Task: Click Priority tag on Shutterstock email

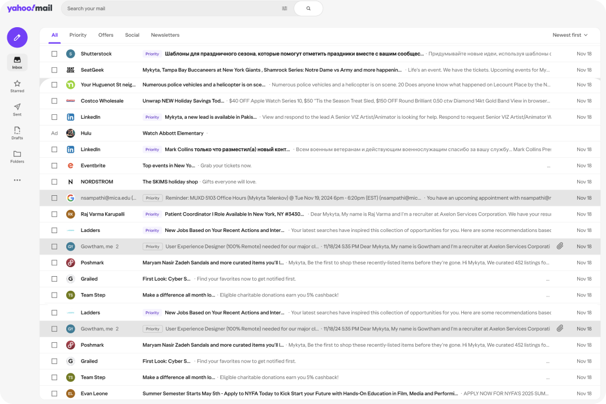Action: coord(152,54)
